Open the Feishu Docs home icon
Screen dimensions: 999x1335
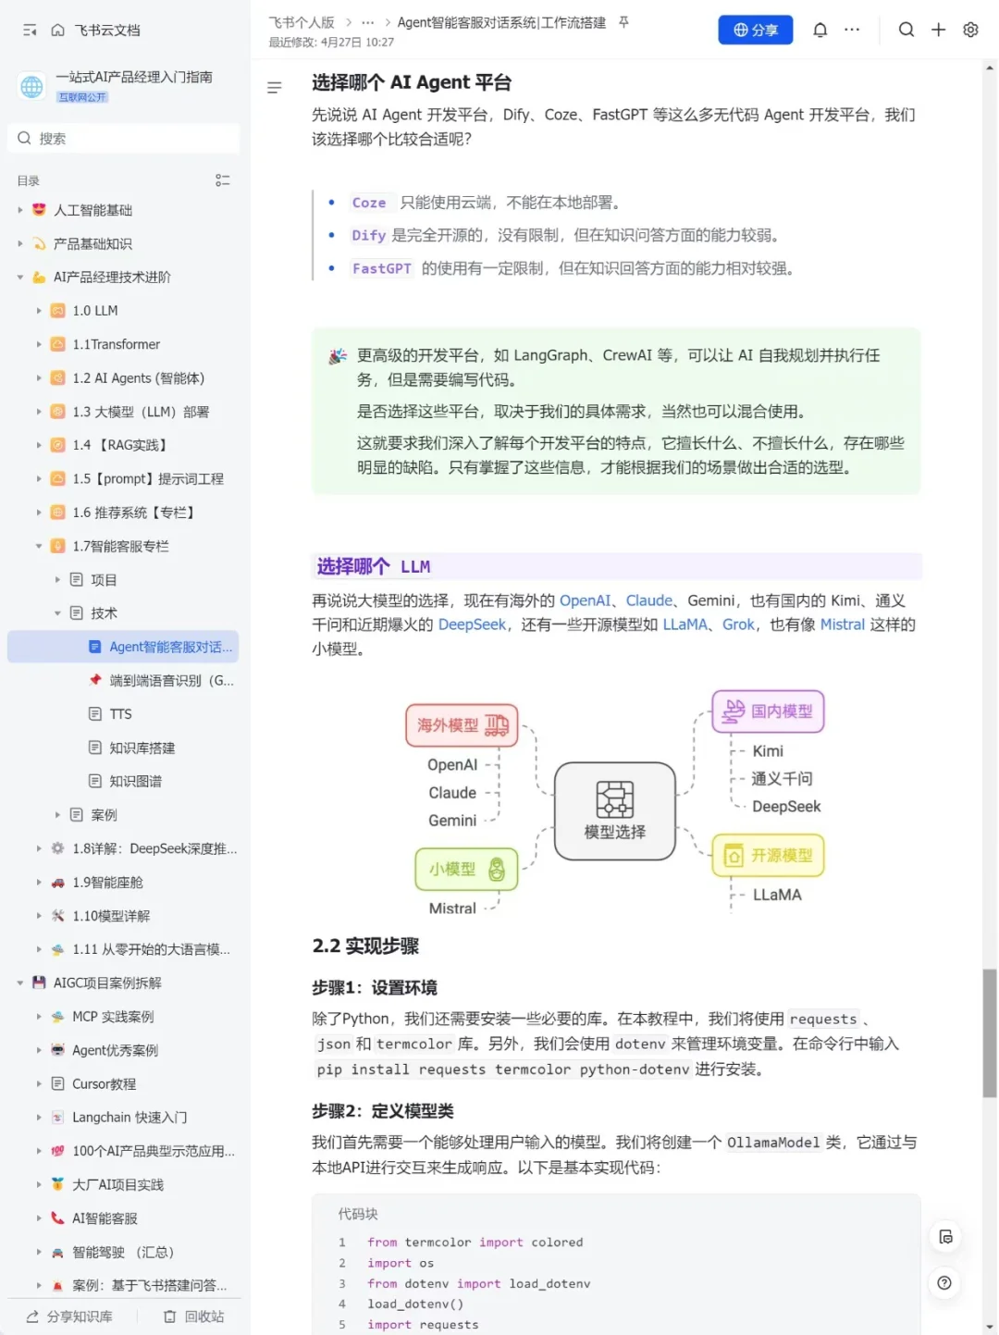coord(57,31)
